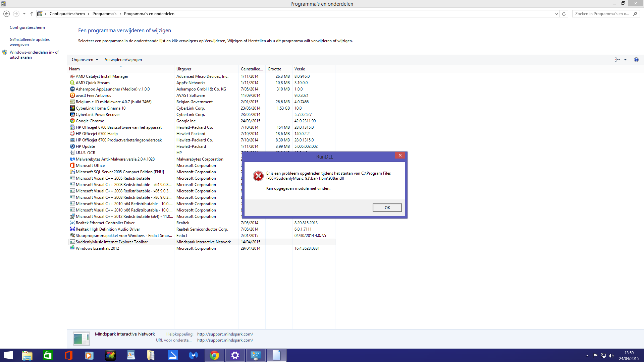Click the CyberLink Home Cinema 10 icon
The height and width of the screenshot is (362, 644).
72,108
